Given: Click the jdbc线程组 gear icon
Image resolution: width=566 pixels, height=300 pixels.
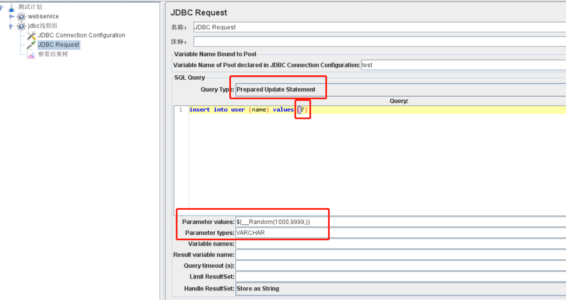Looking at the screenshot, I should [x=21, y=26].
